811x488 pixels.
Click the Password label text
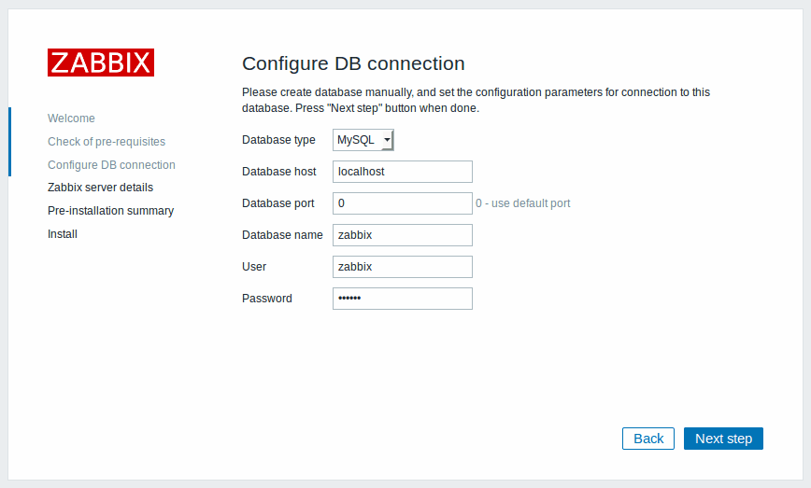click(x=267, y=299)
